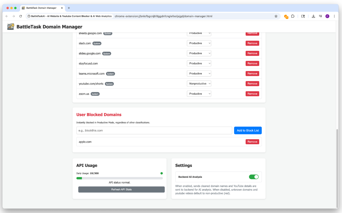Open the downloads icon in toolbar
The width and height of the screenshot is (342, 213).
313,16
